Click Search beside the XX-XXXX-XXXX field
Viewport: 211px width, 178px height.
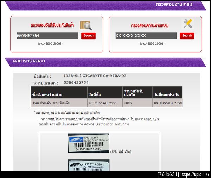pos(187,36)
